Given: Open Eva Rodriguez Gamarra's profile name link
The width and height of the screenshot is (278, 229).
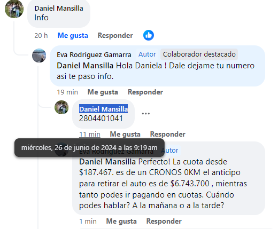Looking at the screenshot, I should [x=94, y=54].
